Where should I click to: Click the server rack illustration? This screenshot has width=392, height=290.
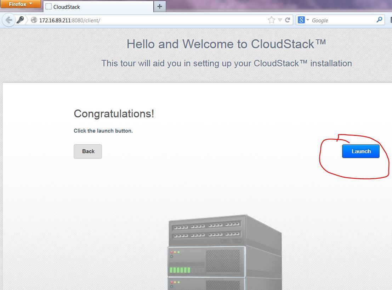(225, 252)
